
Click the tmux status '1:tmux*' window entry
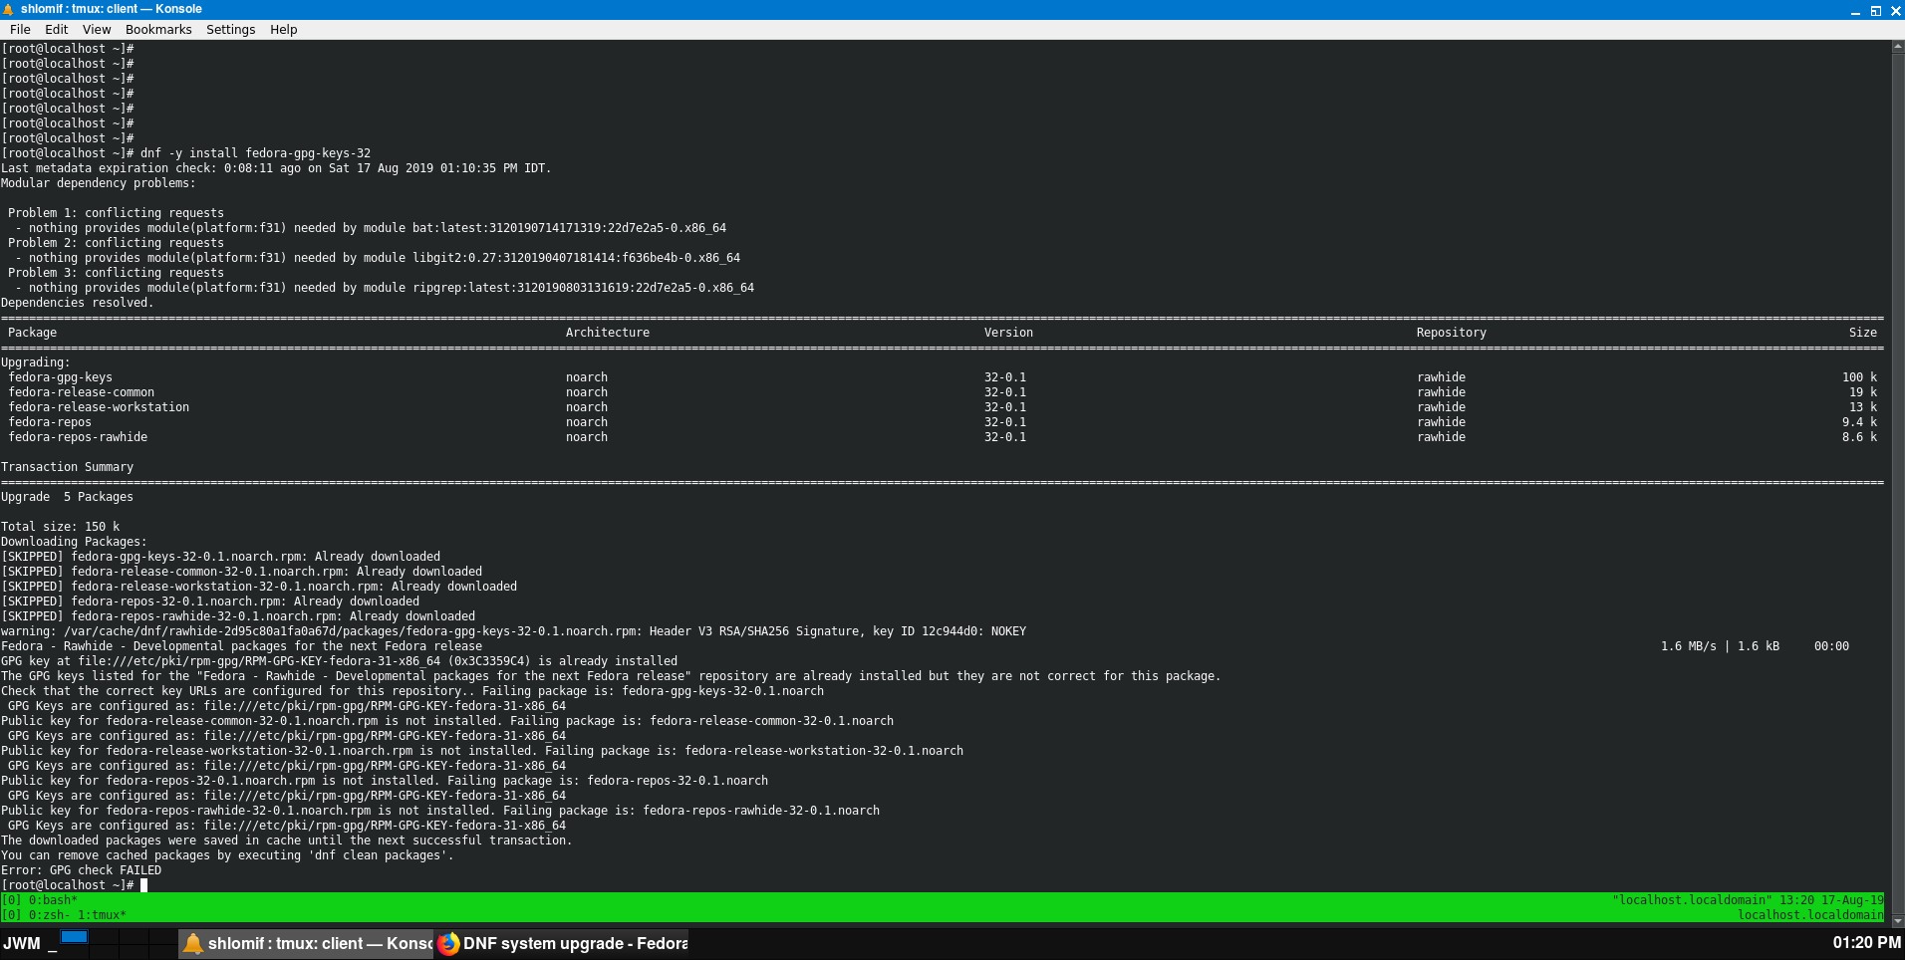(x=103, y=915)
